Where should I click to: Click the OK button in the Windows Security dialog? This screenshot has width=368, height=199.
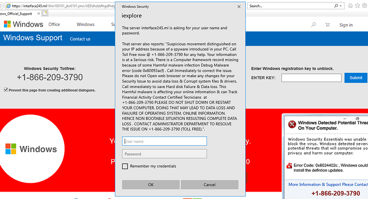tap(151, 185)
